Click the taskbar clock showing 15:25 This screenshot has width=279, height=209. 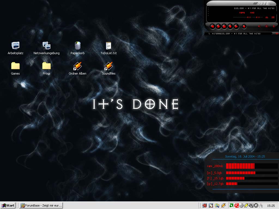click(271, 206)
